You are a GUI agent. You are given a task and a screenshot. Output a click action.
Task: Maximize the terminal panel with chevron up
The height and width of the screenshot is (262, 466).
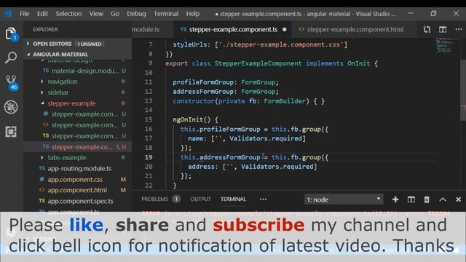coord(443,199)
